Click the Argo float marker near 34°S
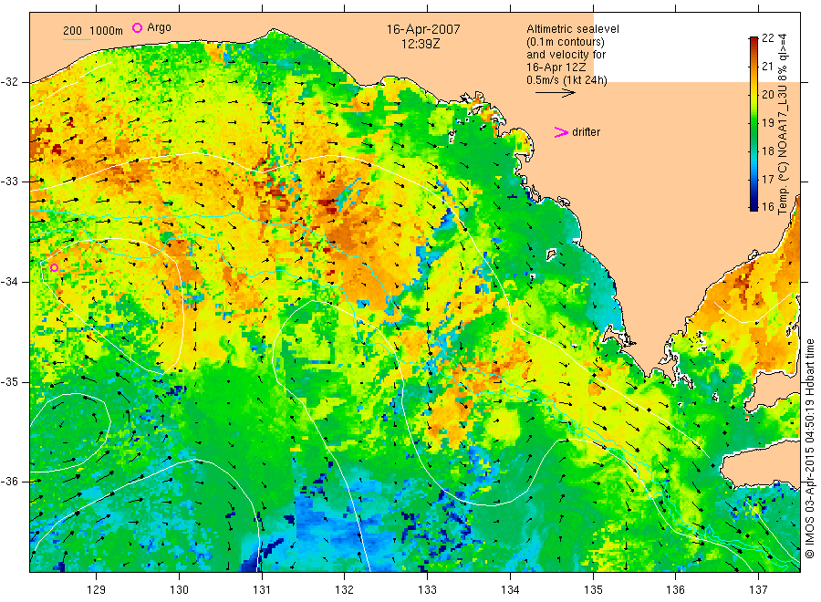The image size is (821, 602). coord(54,268)
